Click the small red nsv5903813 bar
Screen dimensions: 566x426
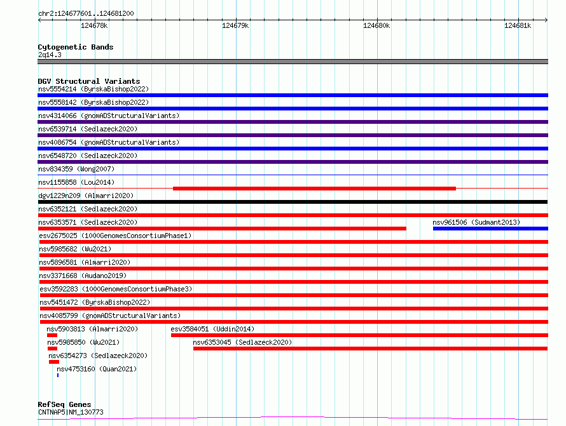coord(52,335)
